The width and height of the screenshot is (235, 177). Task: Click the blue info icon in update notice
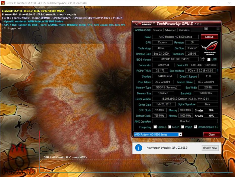[x=139, y=148]
